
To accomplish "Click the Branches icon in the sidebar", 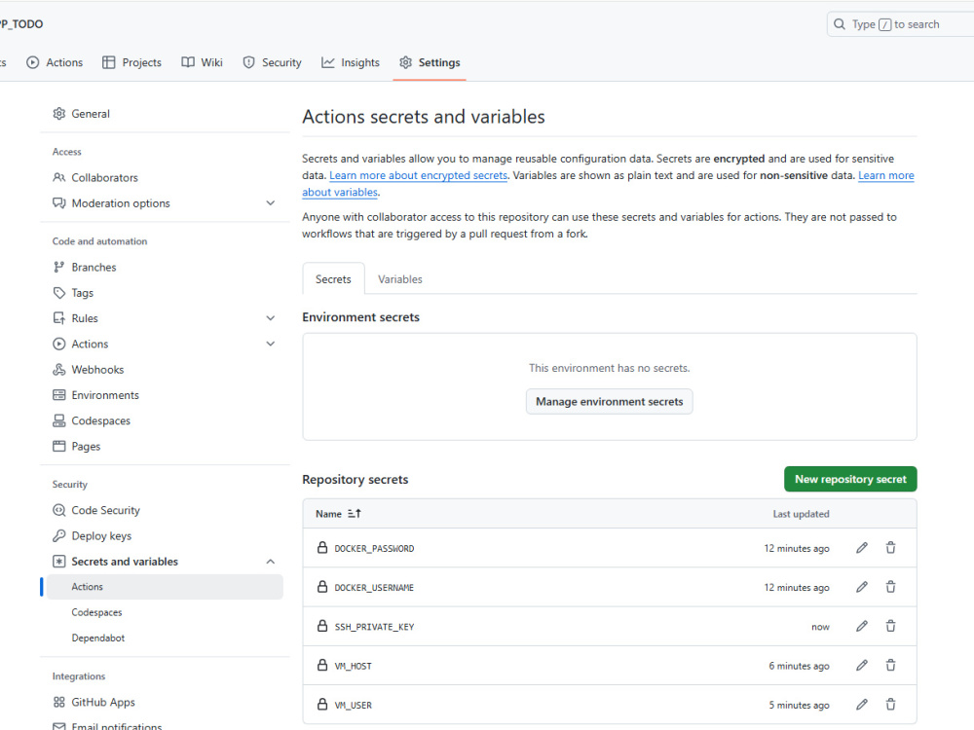I will (59, 267).
